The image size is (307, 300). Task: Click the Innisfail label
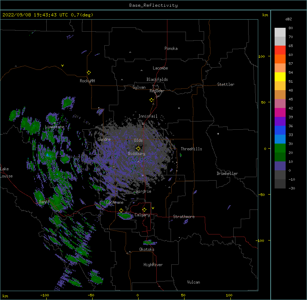tap(148, 116)
